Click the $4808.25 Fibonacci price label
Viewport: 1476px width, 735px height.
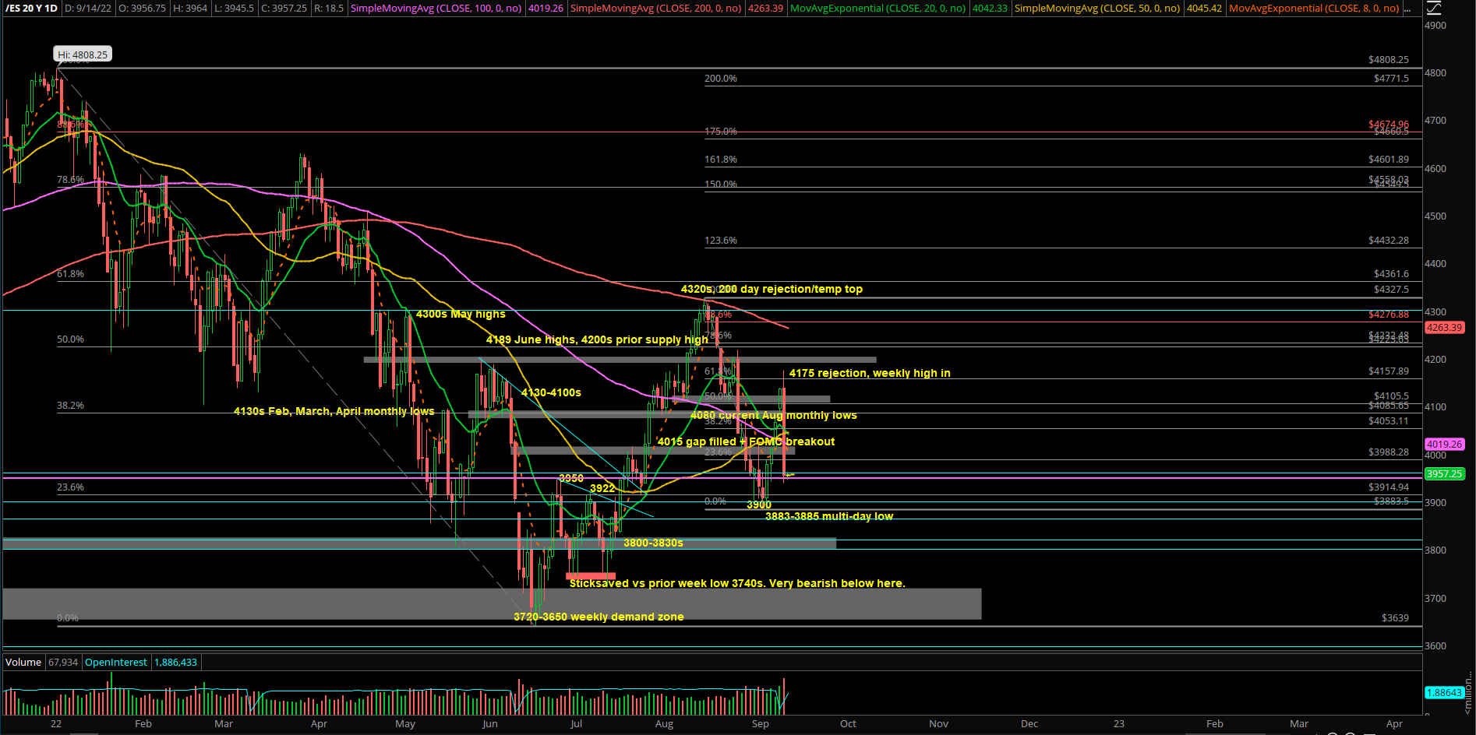click(x=1389, y=60)
